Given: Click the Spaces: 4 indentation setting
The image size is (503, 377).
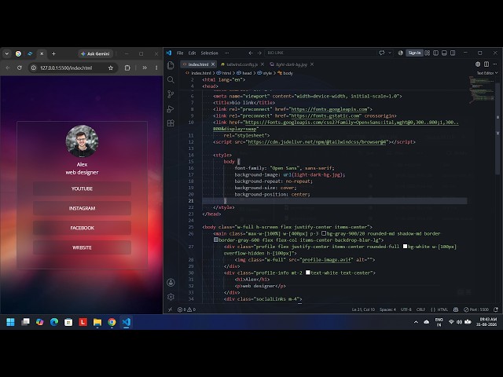Looking at the screenshot, I should (387, 309).
